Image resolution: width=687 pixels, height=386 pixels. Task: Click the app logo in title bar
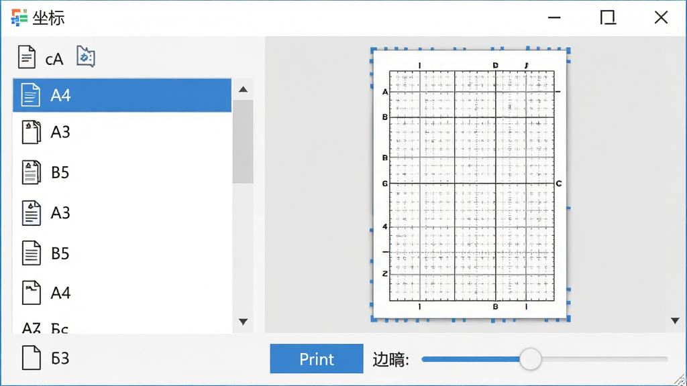pos(19,17)
